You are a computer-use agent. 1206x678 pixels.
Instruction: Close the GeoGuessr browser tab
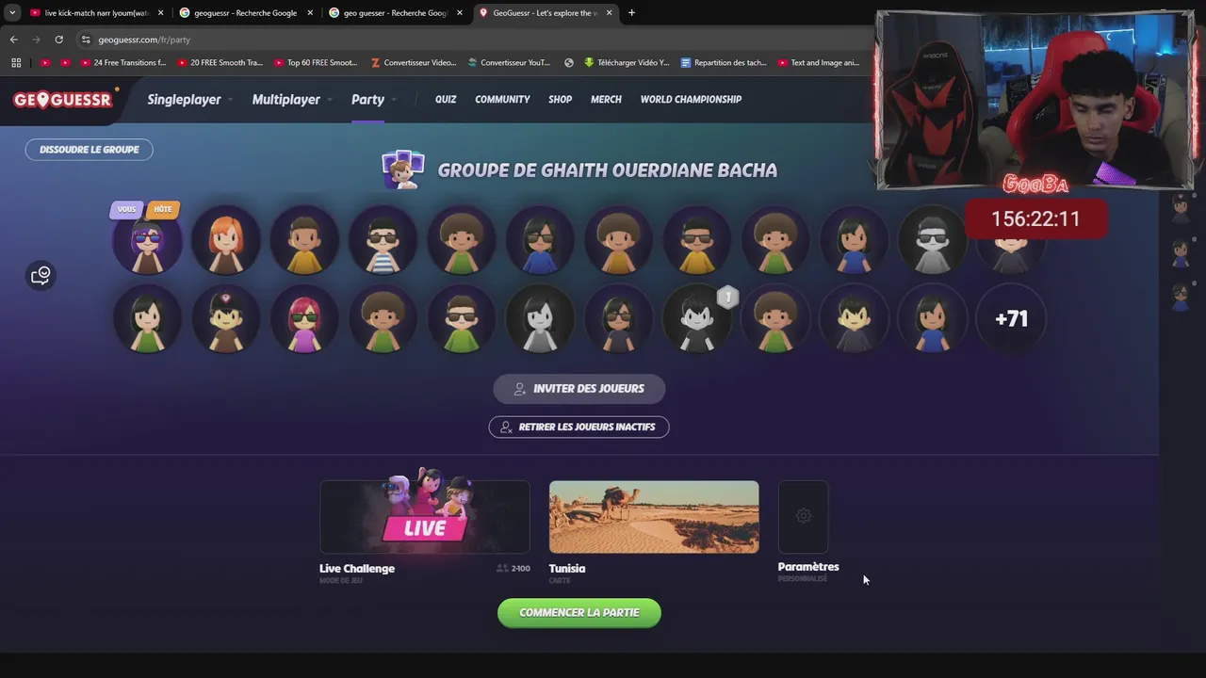[x=609, y=13]
